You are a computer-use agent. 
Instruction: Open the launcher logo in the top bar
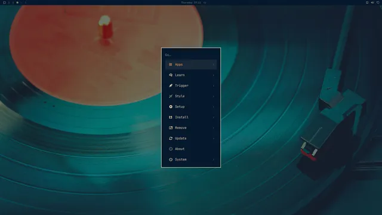pos(4,2)
